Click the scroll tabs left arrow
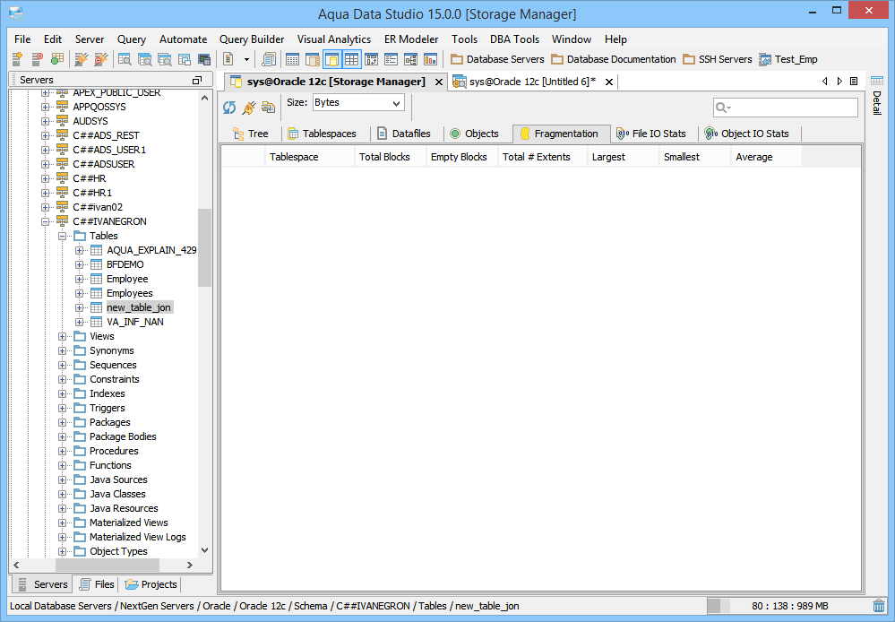 (x=825, y=81)
